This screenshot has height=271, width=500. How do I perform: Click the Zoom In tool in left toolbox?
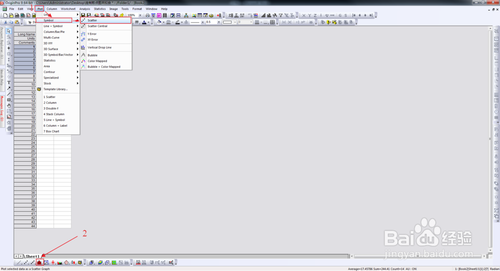[8, 36]
